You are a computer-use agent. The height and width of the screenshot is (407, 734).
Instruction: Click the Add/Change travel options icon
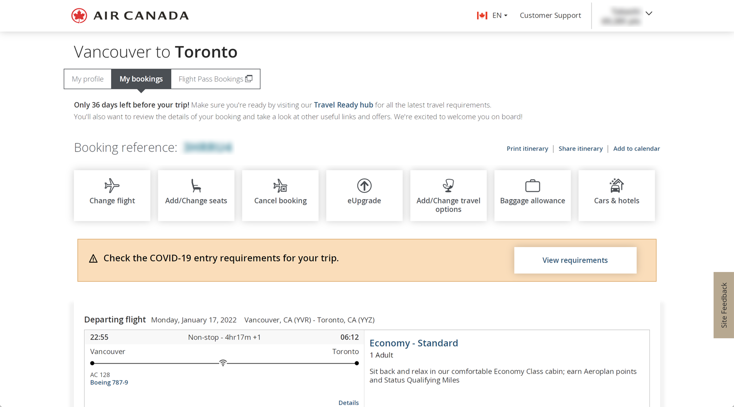click(x=448, y=185)
